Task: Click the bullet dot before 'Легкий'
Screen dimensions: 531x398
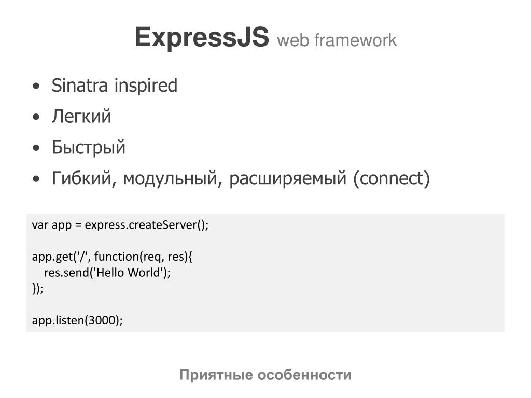Action: coord(36,117)
